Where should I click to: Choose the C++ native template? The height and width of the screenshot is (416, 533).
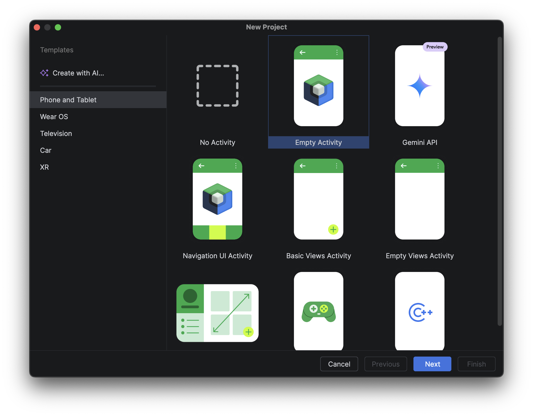(420, 311)
